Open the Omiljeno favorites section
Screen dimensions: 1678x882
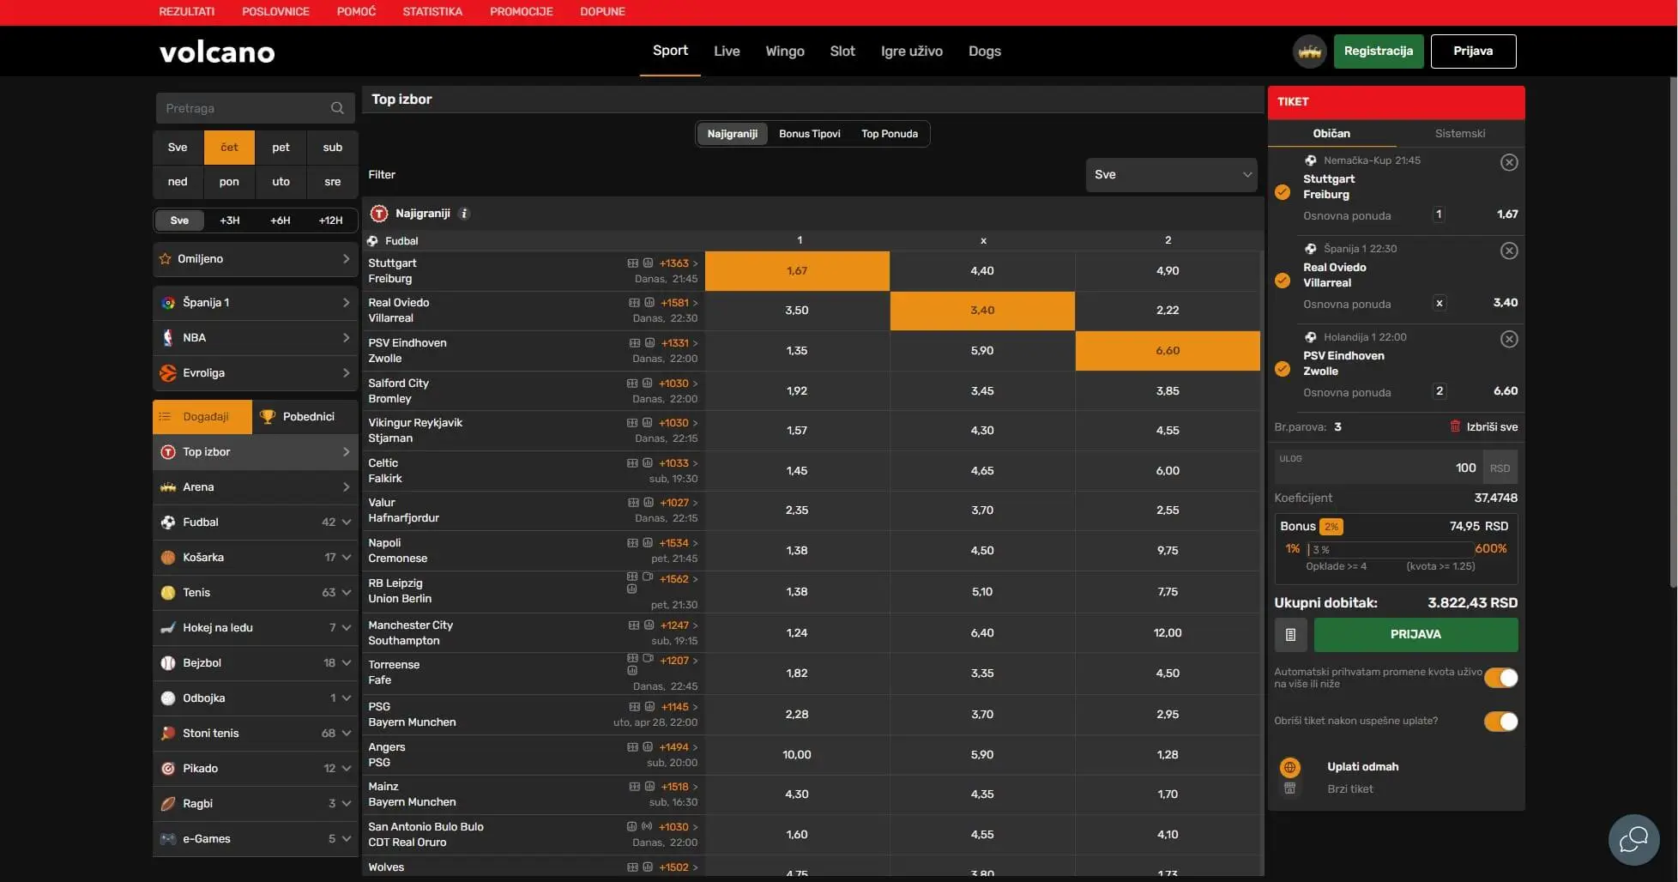tap(256, 259)
